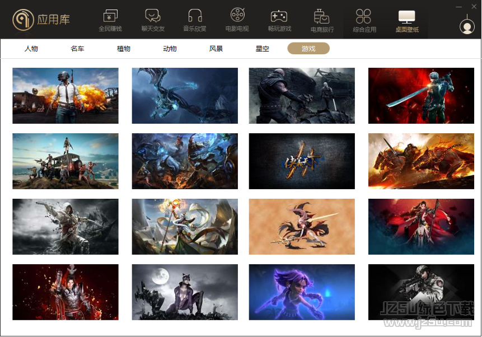Open the 综合应用 four-circles icon
This screenshot has height=337, width=482.
(x=363, y=16)
